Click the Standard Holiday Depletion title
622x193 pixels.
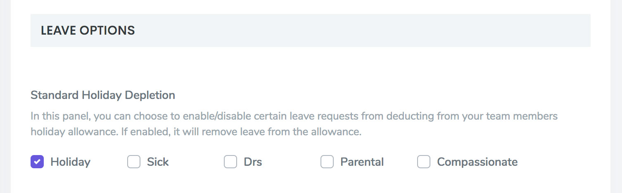(103, 95)
